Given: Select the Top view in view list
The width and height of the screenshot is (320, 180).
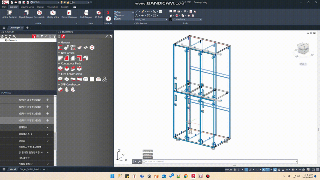Looking at the screenshot, I should tap(123, 12).
